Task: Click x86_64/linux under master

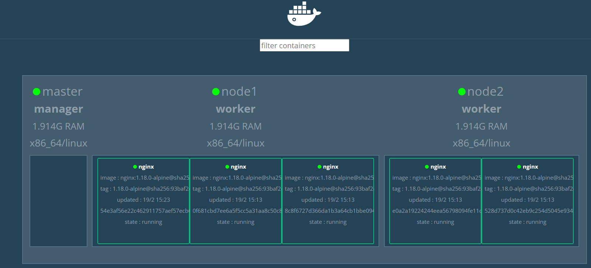Action: coord(59,143)
